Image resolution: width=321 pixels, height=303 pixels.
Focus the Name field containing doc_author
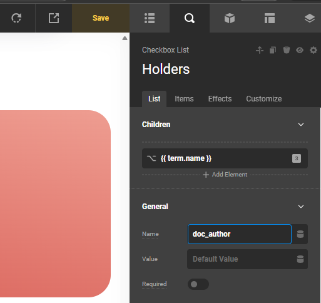coord(240,234)
